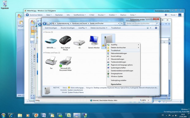Click the search magnifier icon in Geräte und Drucker
Viewport: 190px width, 118px height.
pos(157,23)
